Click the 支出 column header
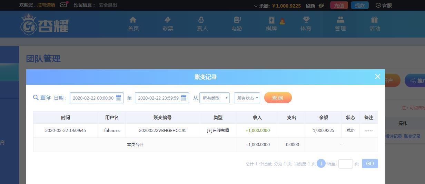The height and width of the screenshot is (184, 425). [291, 117]
